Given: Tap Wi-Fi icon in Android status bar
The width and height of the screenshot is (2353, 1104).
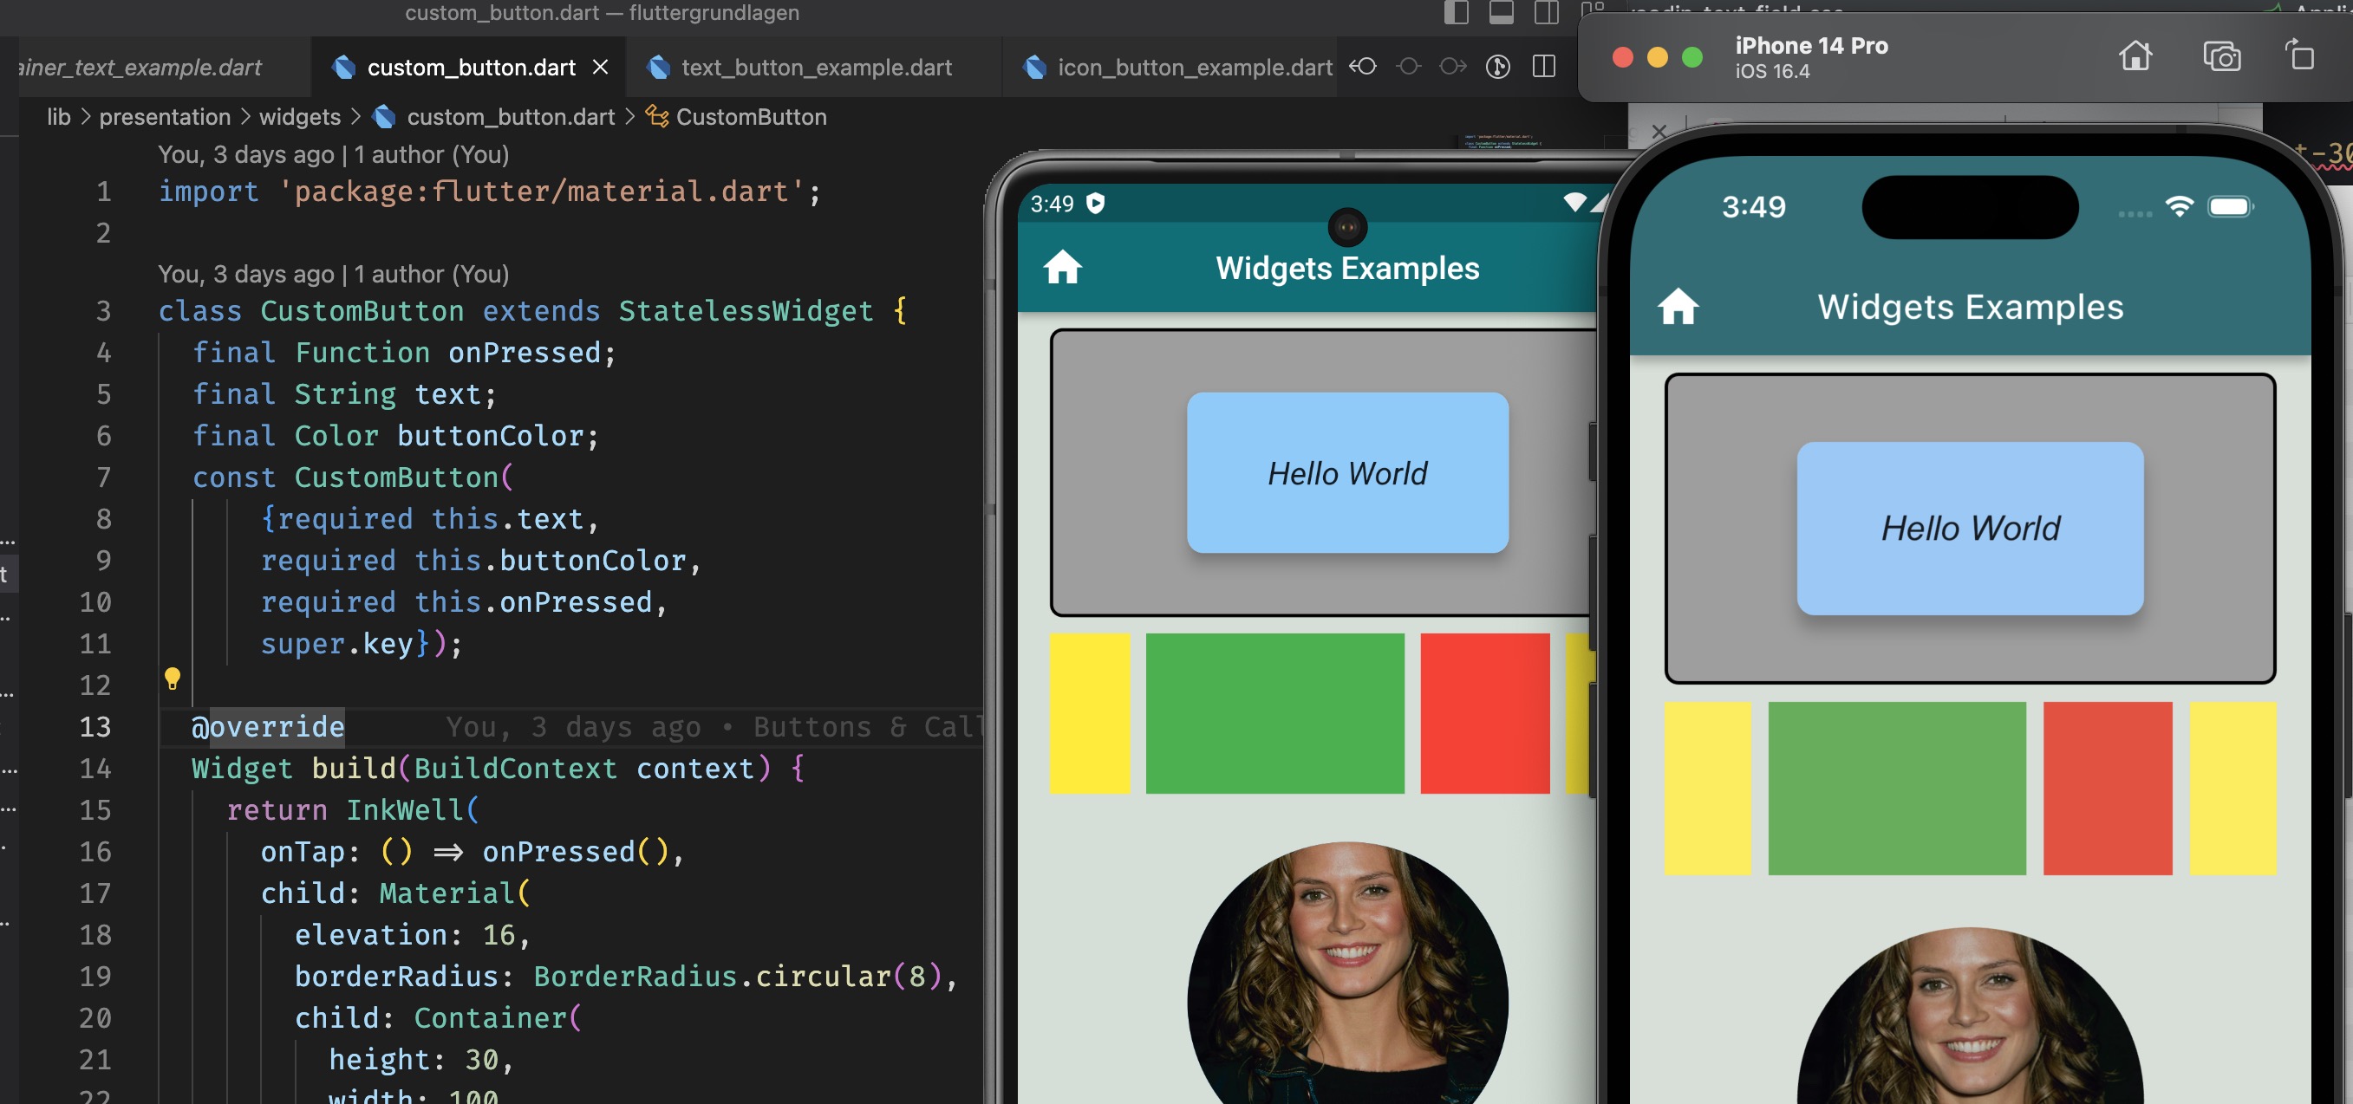Looking at the screenshot, I should coord(1574,202).
